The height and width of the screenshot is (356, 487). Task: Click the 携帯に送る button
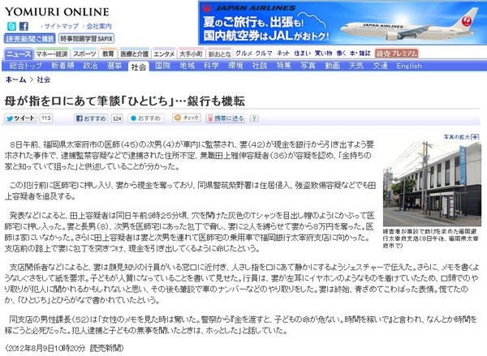(x=226, y=118)
